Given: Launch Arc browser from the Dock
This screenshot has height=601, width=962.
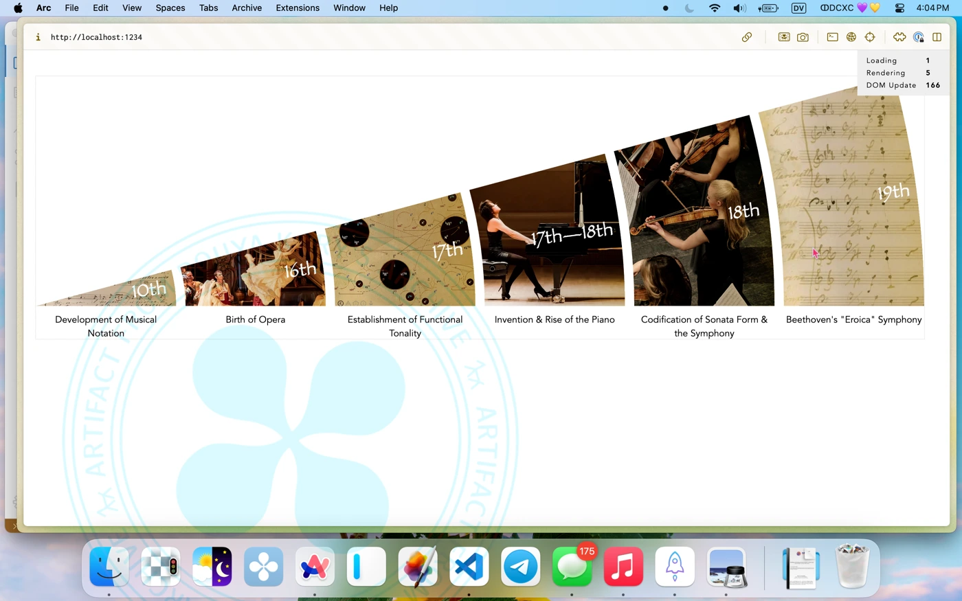Looking at the screenshot, I should click(315, 567).
